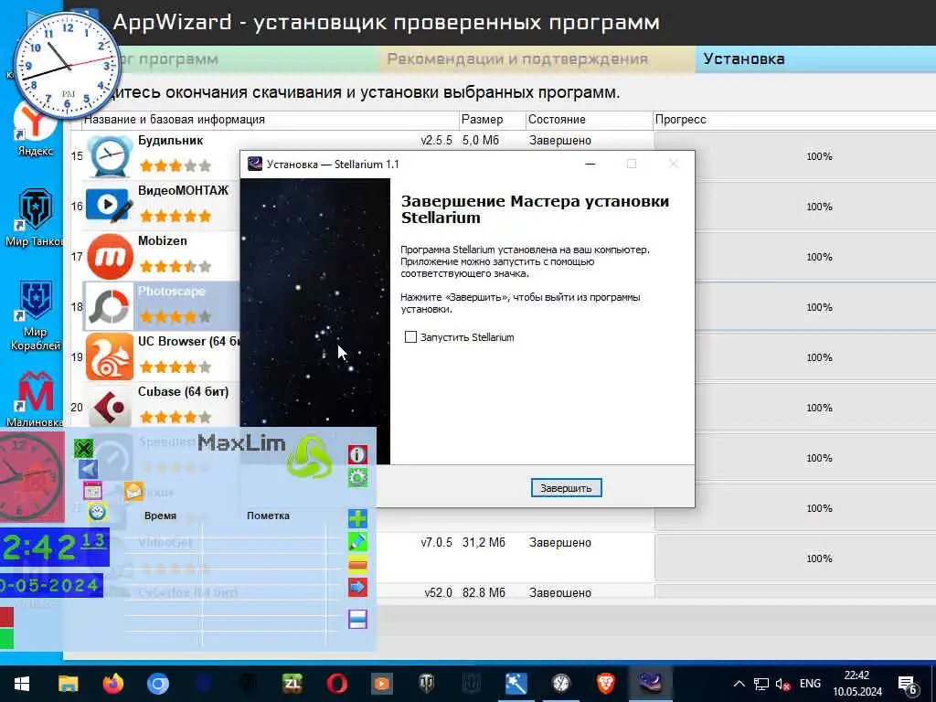Select the UC Browser squirrel icon

click(110, 357)
